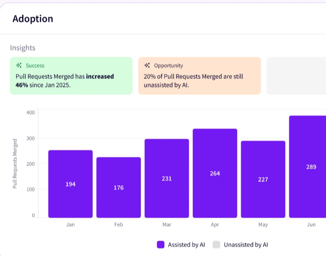Screen dimensions: 326x256
Task: Click the 200 y-axis value
Action: [x=31, y=164]
